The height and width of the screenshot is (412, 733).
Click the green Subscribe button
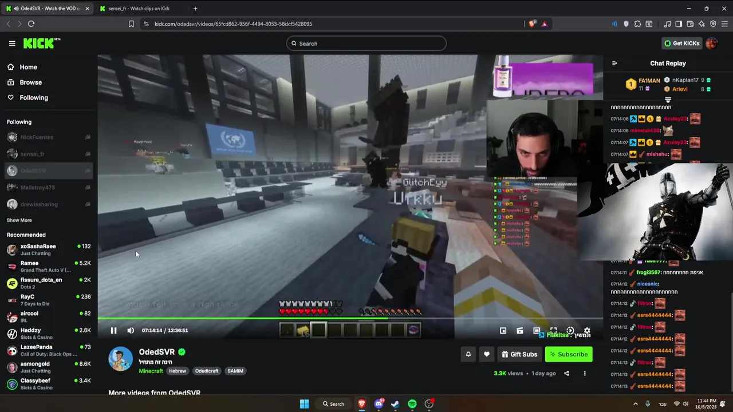tap(569, 354)
